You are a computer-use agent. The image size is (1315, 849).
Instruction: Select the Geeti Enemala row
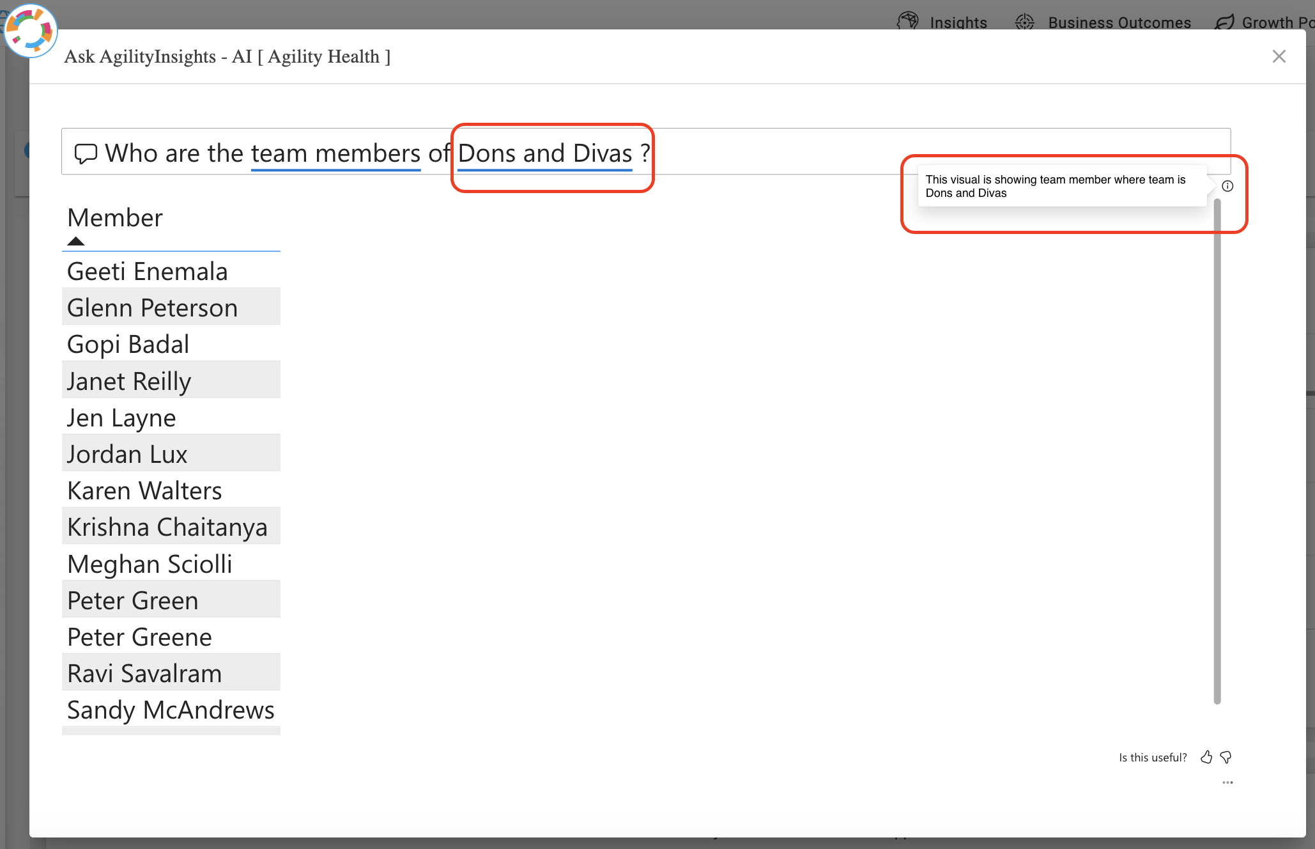[171, 271]
